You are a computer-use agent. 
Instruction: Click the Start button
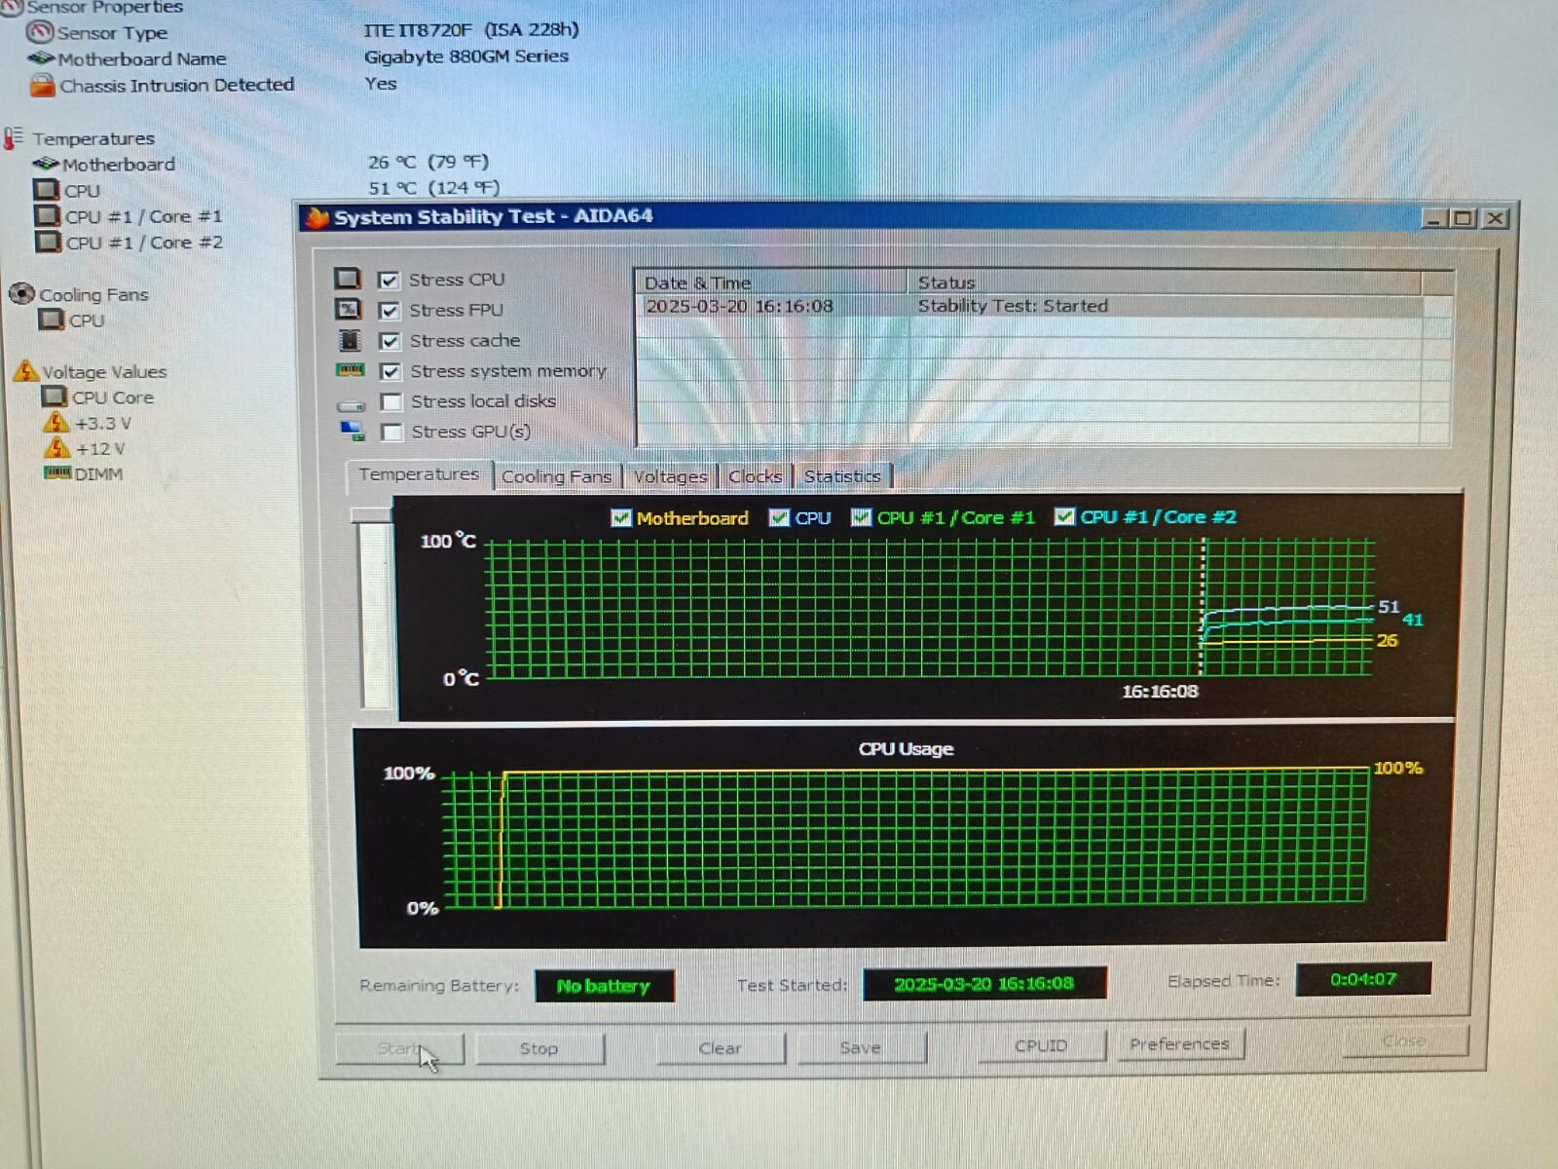click(x=399, y=1049)
